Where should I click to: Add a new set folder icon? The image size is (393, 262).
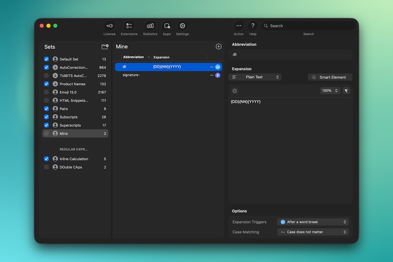click(x=105, y=47)
